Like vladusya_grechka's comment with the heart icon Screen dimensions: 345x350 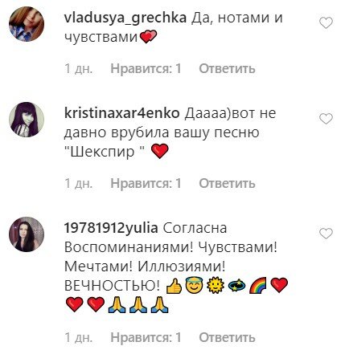click(x=326, y=22)
